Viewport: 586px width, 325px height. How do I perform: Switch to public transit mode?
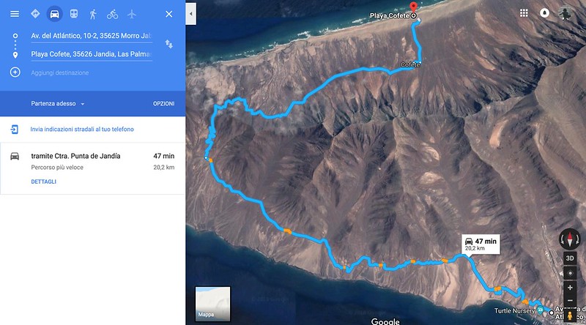[74, 14]
